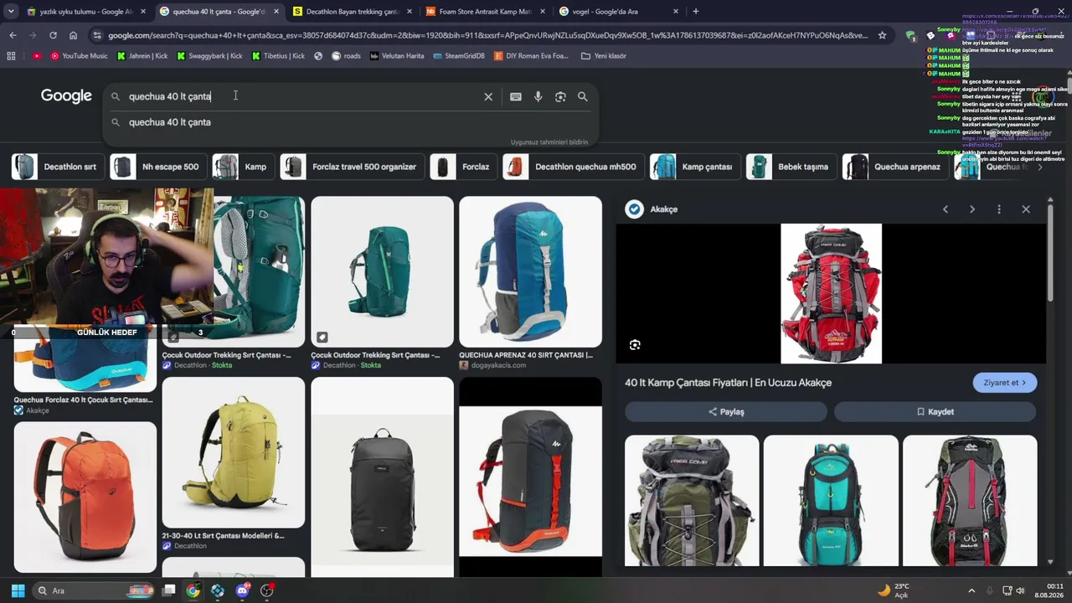Screen dimensions: 1072x603
Task: Close the Akakçe image preview panel
Action: point(1026,209)
